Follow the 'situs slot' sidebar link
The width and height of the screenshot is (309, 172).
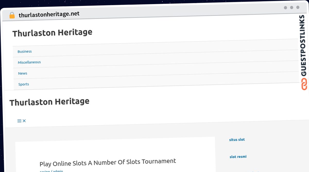pyautogui.click(x=237, y=140)
